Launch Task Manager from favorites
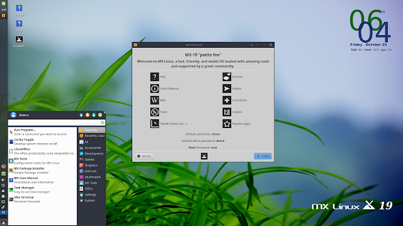This screenshot has height=226, width=403. pos(42,190)
